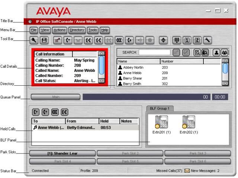Click the wrench configuration icon in toolbar
238x178 pixels.
(208, 41)
